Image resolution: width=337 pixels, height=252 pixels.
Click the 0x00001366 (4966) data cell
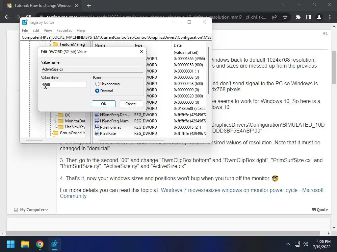click(189, 59)
